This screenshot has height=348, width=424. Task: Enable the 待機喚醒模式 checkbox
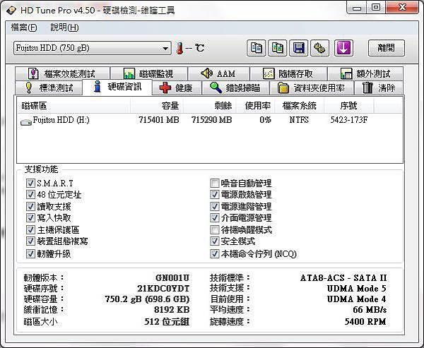point(214,230)
